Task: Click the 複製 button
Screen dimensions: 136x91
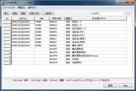Action: (x=23, y=13)
